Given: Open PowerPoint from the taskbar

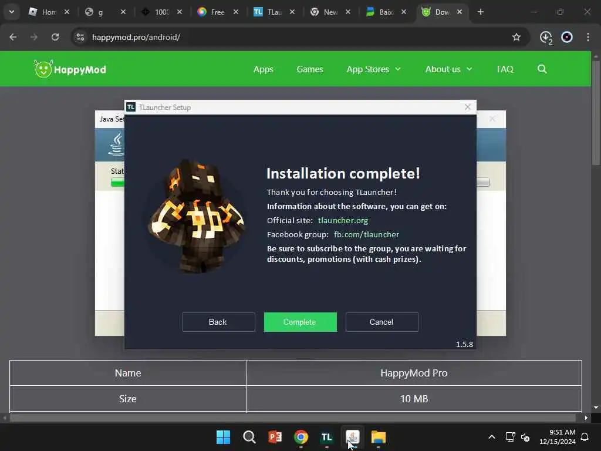Looking at the screenshot, I should 275,437.
